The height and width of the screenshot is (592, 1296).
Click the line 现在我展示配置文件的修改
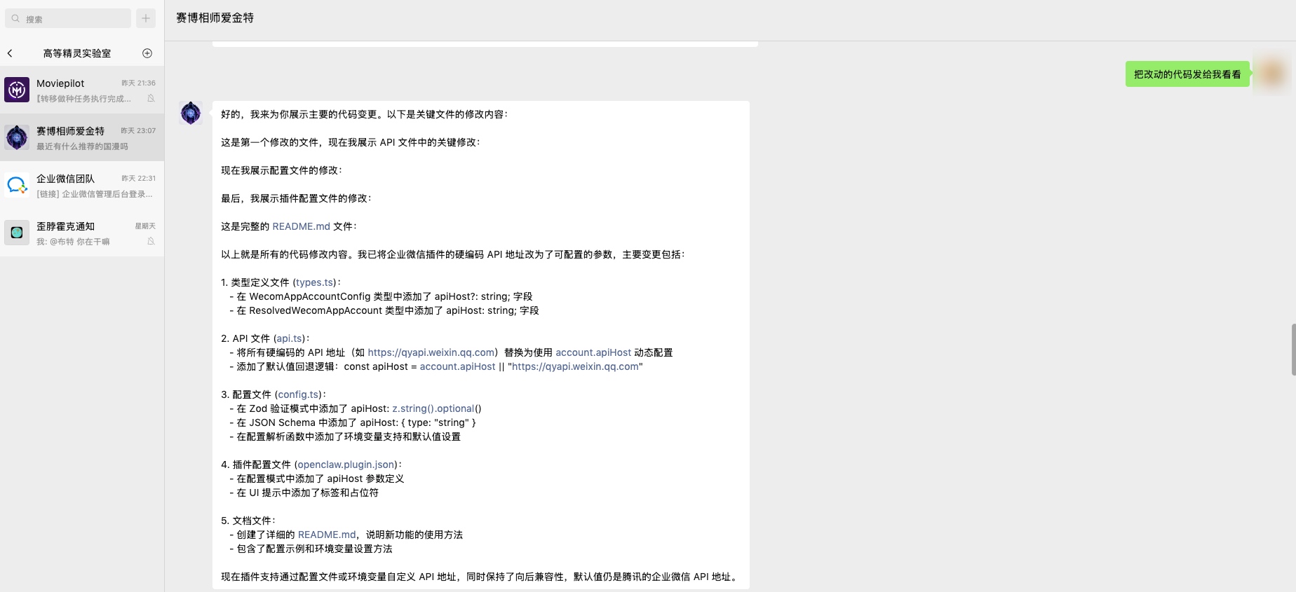tap(281, 170)
